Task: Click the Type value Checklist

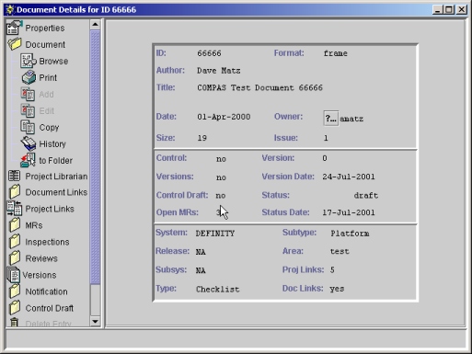Action: 218,289
